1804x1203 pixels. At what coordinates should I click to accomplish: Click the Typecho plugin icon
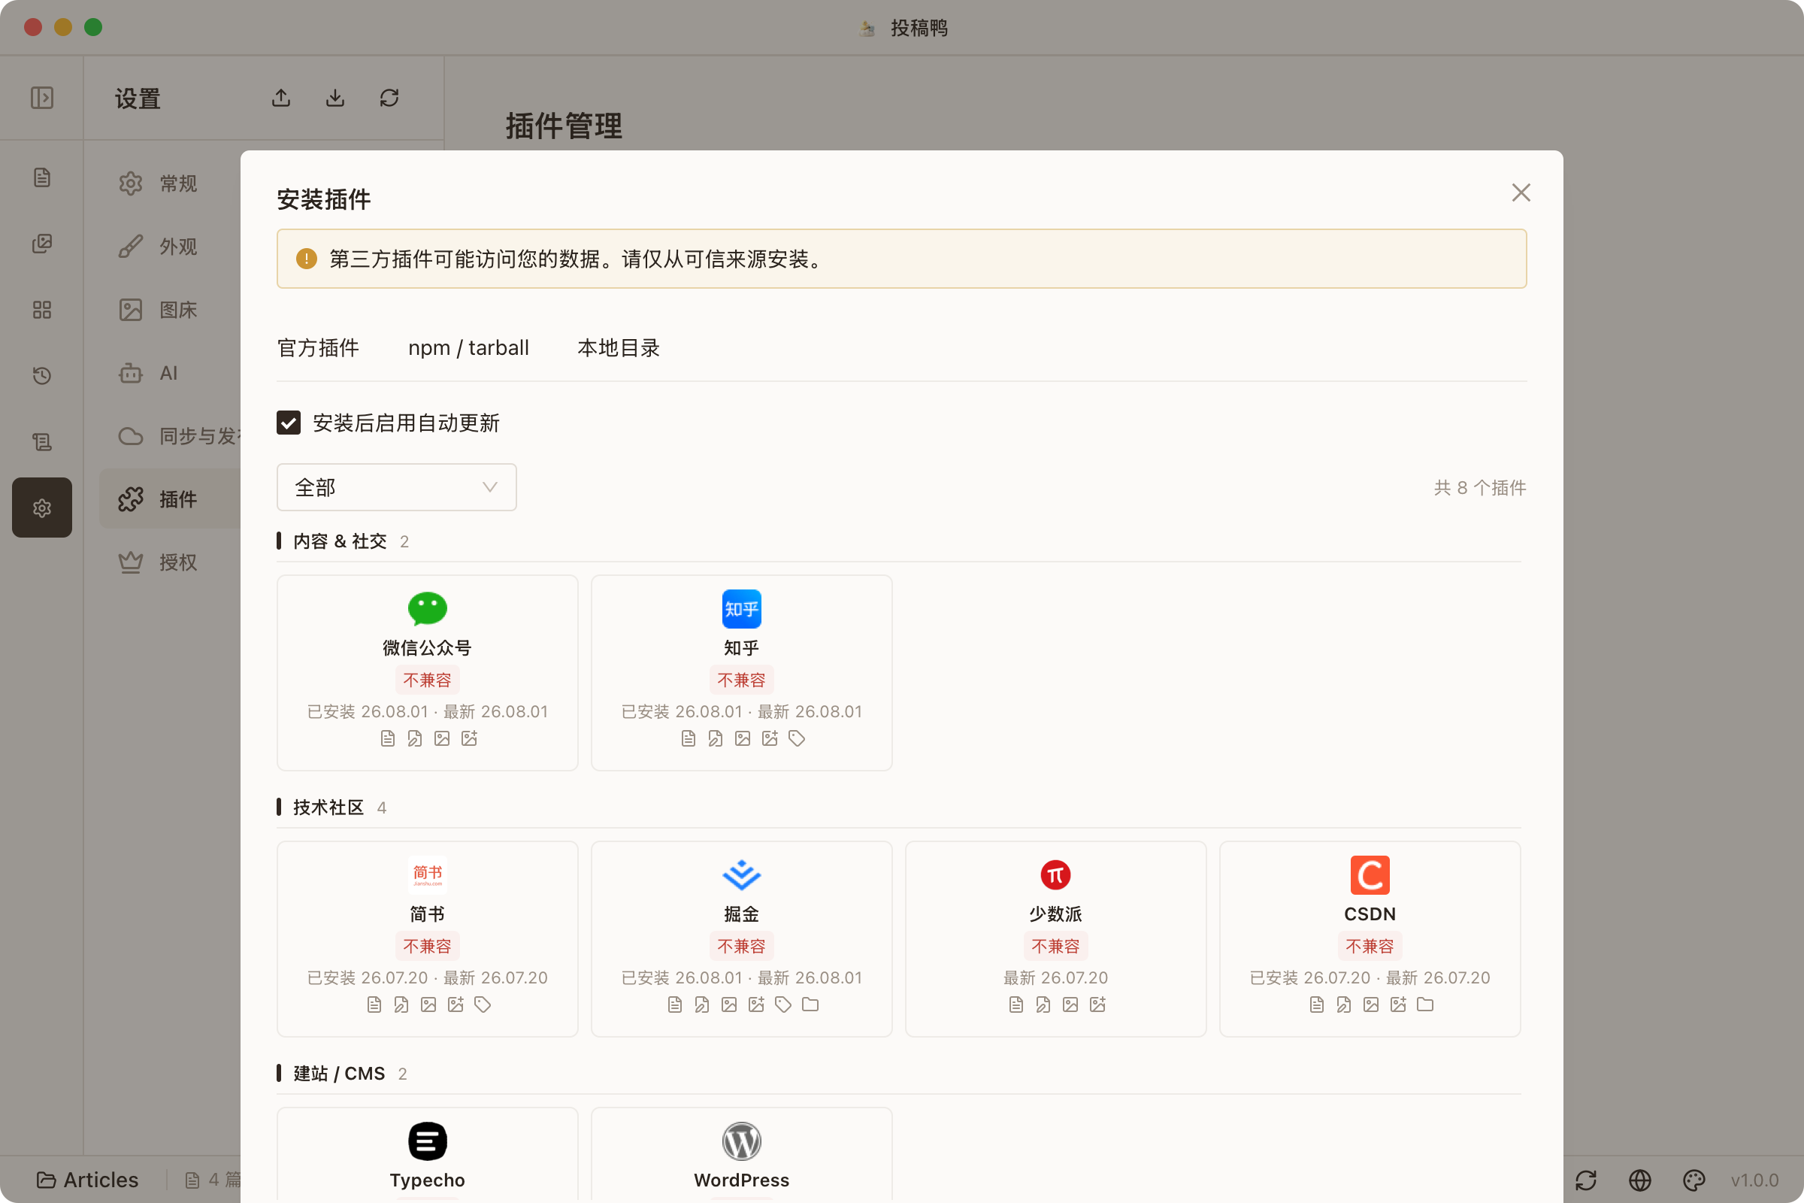pos(427,1141)
